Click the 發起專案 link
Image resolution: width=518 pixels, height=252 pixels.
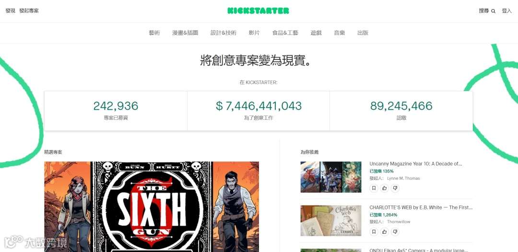29,11
